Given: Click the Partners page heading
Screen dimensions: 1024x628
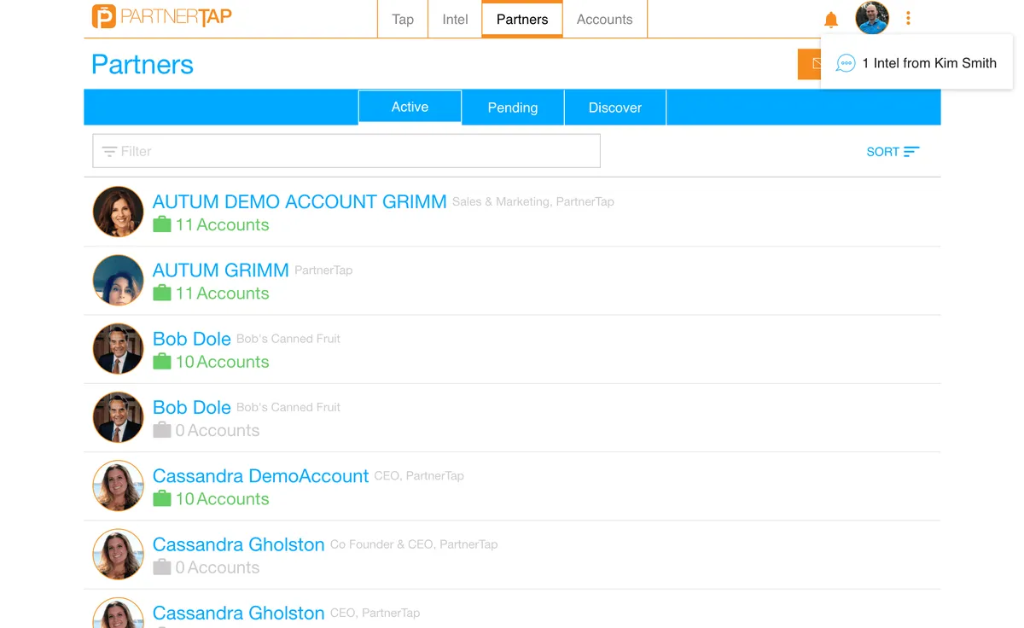Looking at the screenshot, I should pyautogui.click(x=143, y=65).
